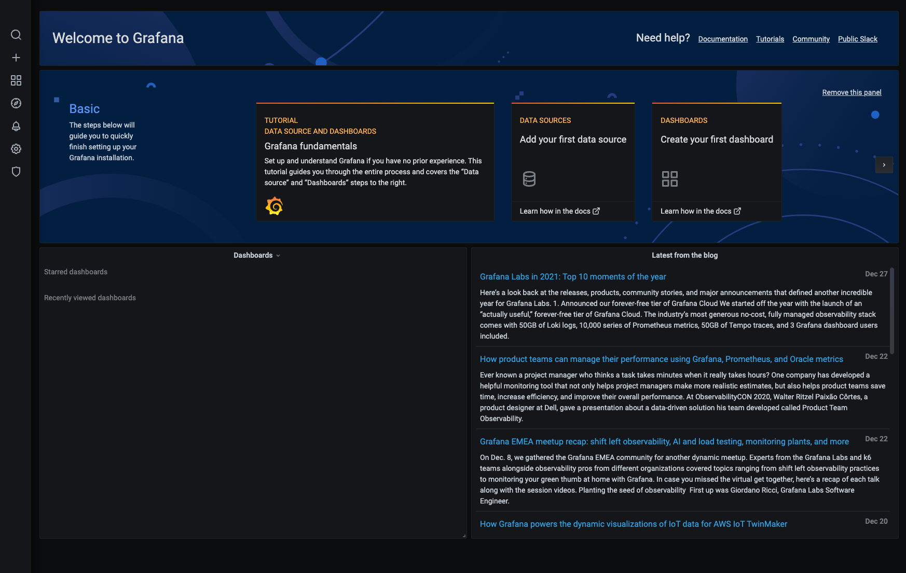Open the Alerting bell icon in sidebar
The width and height of the screenshot is (906, 573).
click(x=16, y=126)
